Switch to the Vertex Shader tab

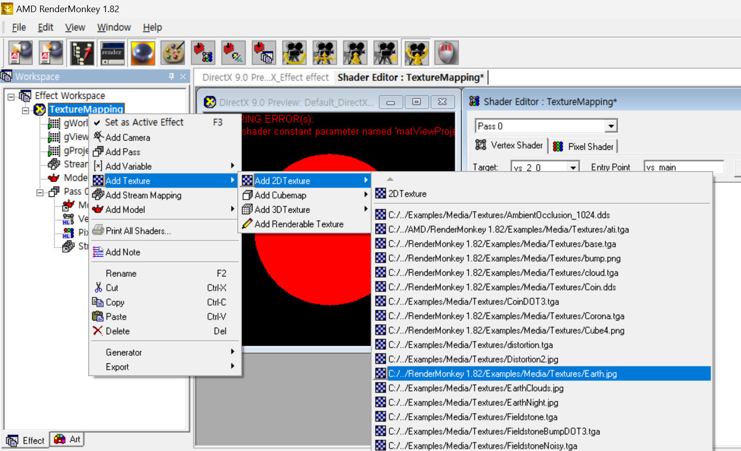509,145
